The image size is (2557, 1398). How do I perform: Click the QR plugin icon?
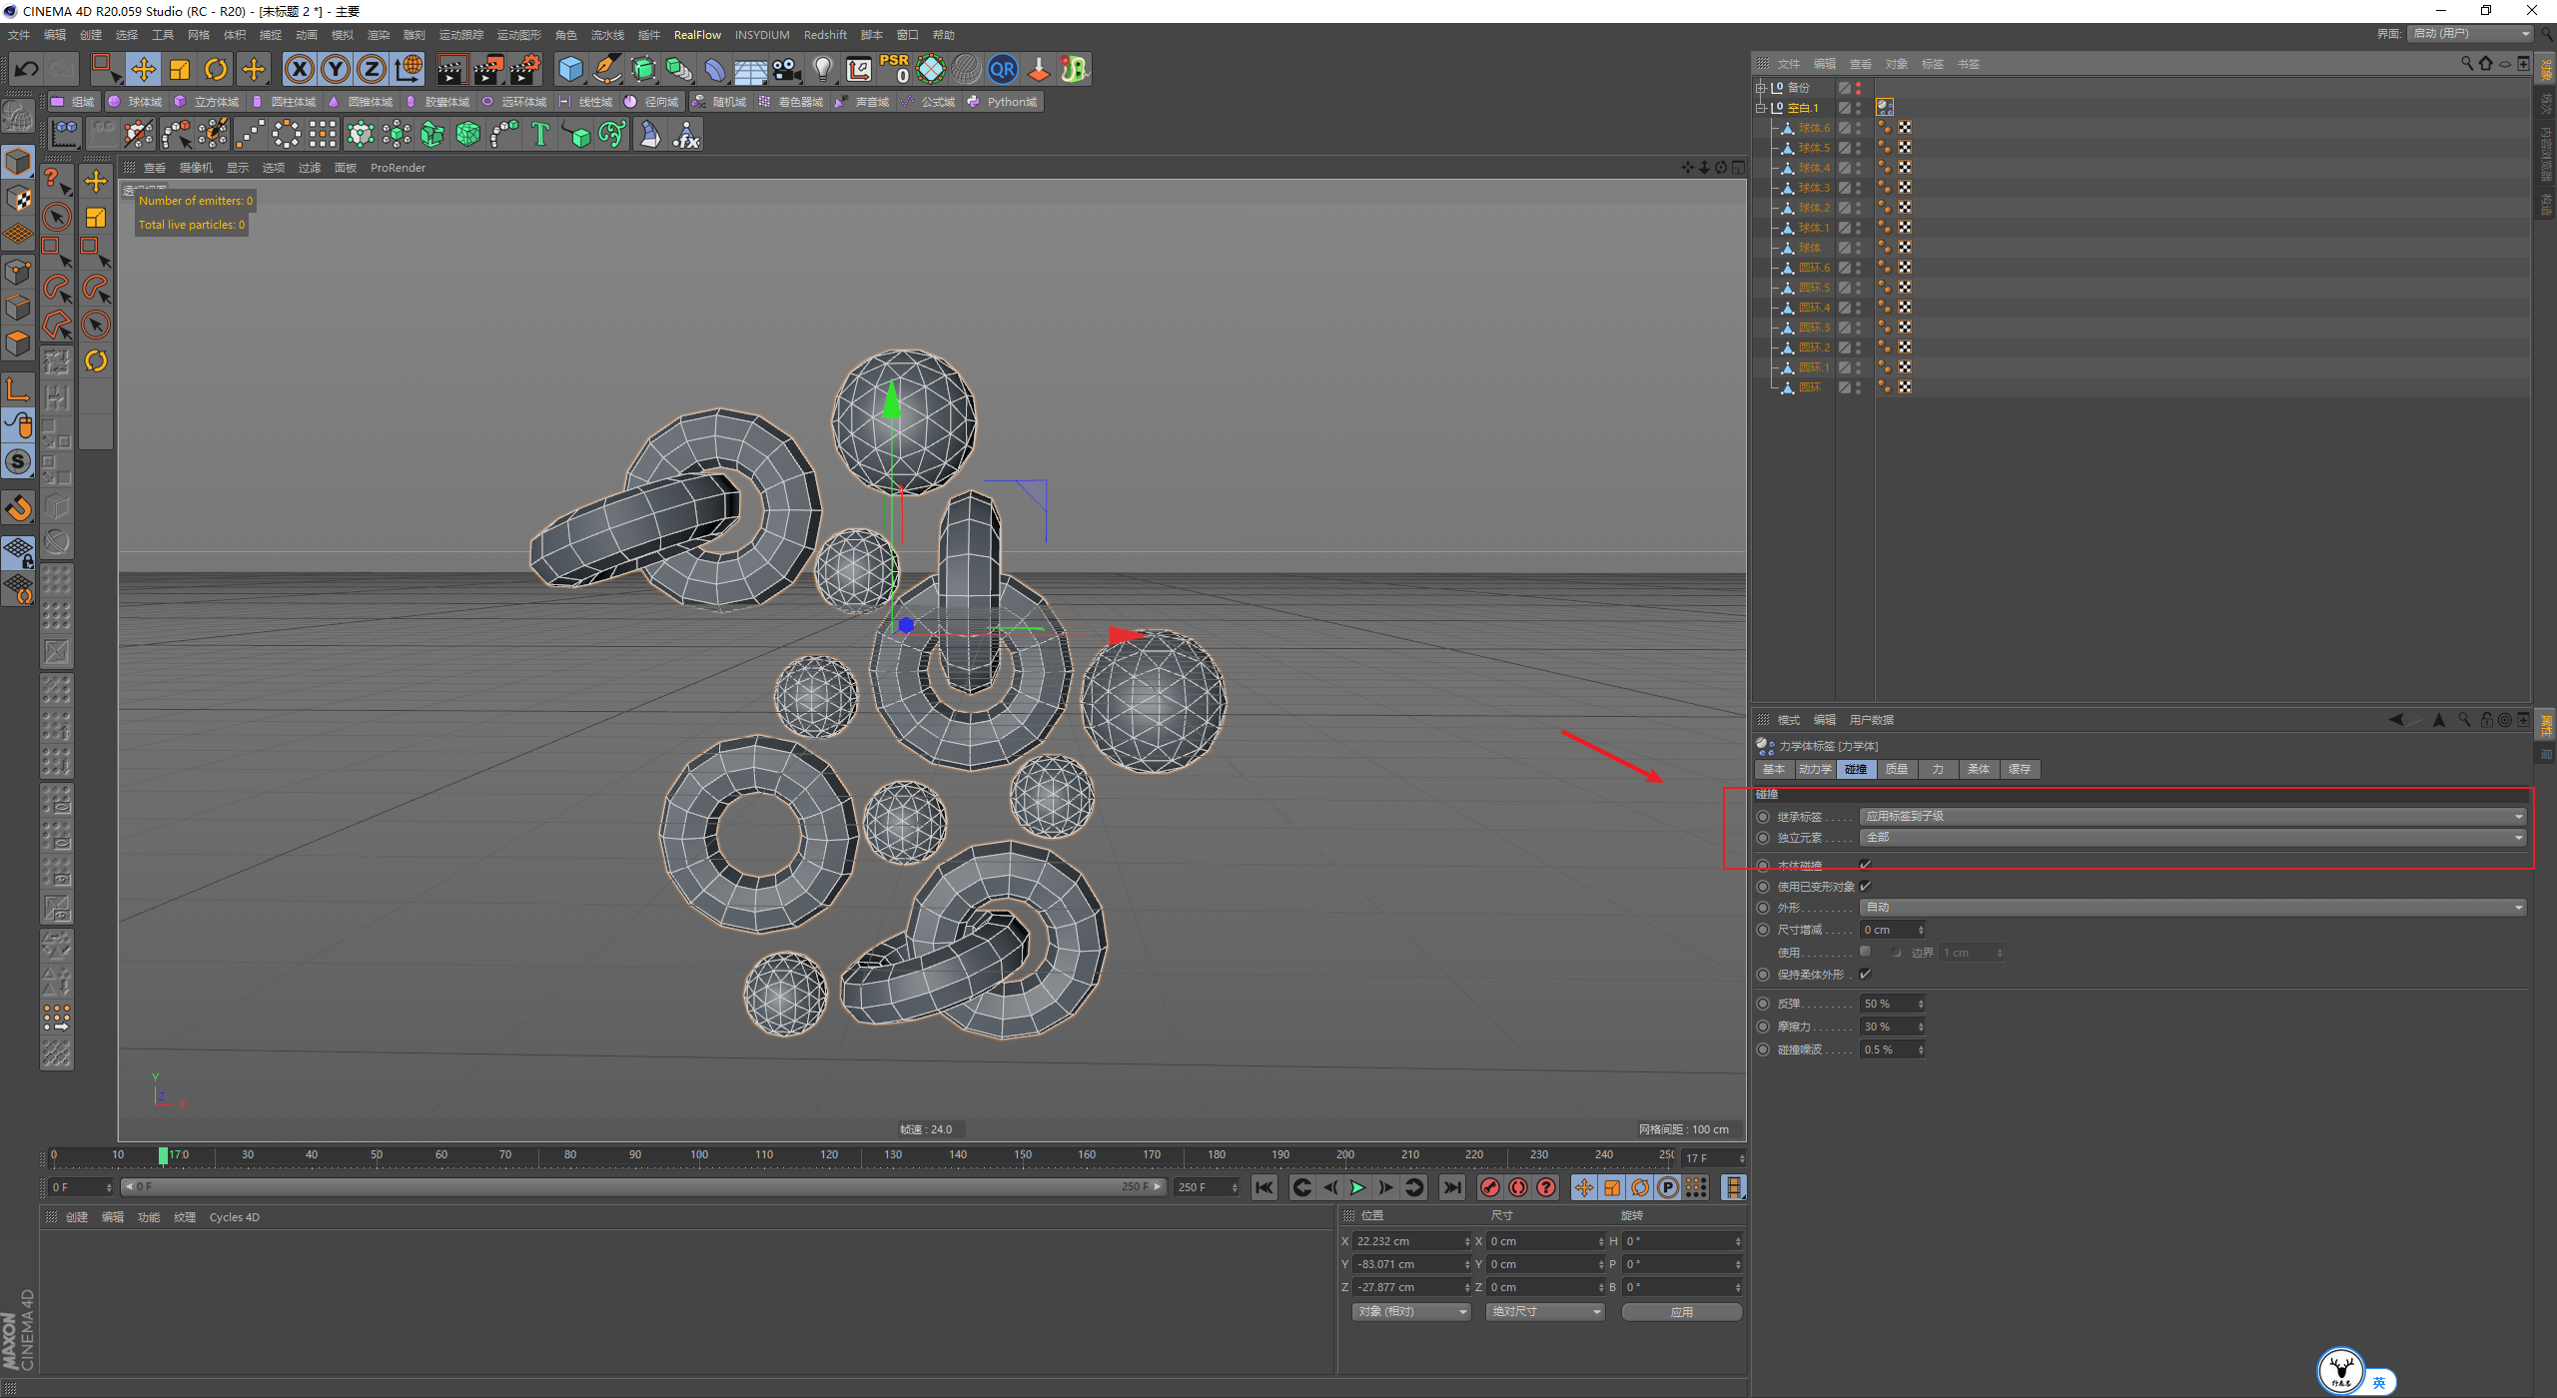coord(1002,69)
